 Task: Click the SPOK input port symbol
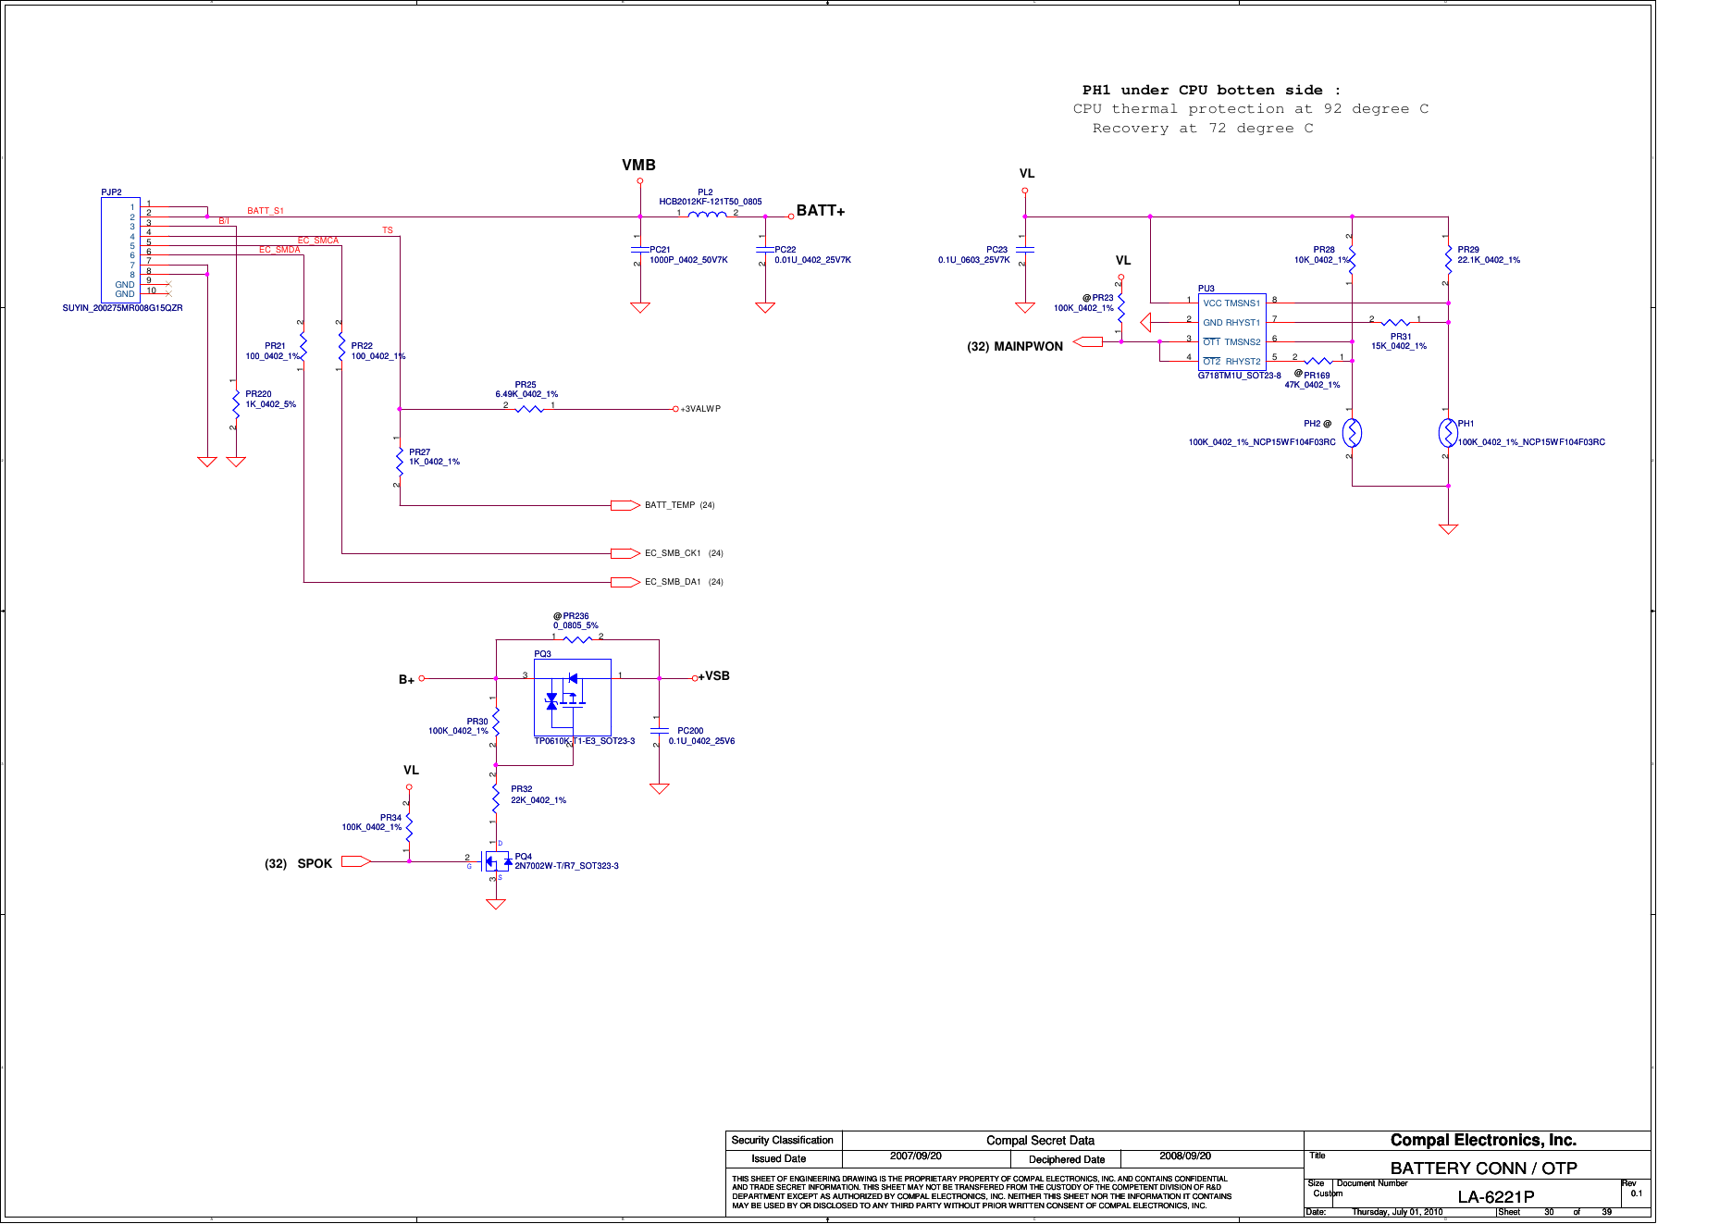click(x=356, y=861)
